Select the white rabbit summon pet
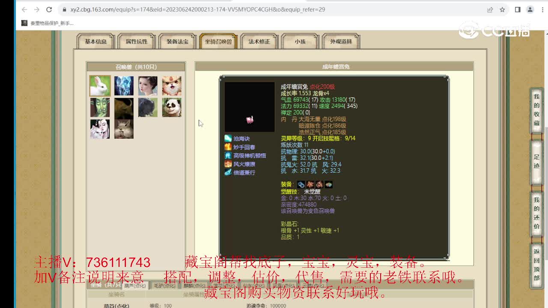The width and height of the screenshot is (548, 308). tap(100, 86)
